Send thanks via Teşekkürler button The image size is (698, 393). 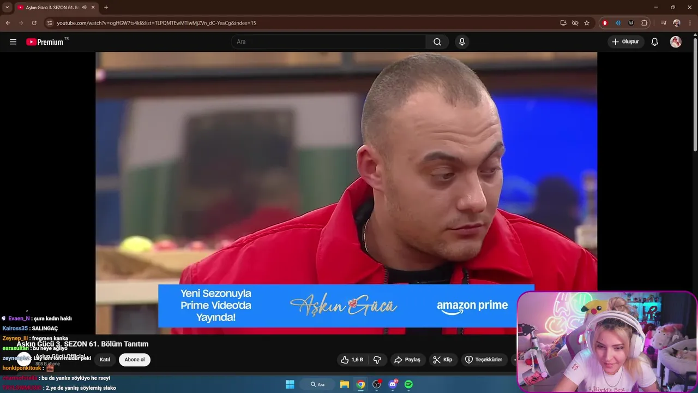click(x=483, y=360)
